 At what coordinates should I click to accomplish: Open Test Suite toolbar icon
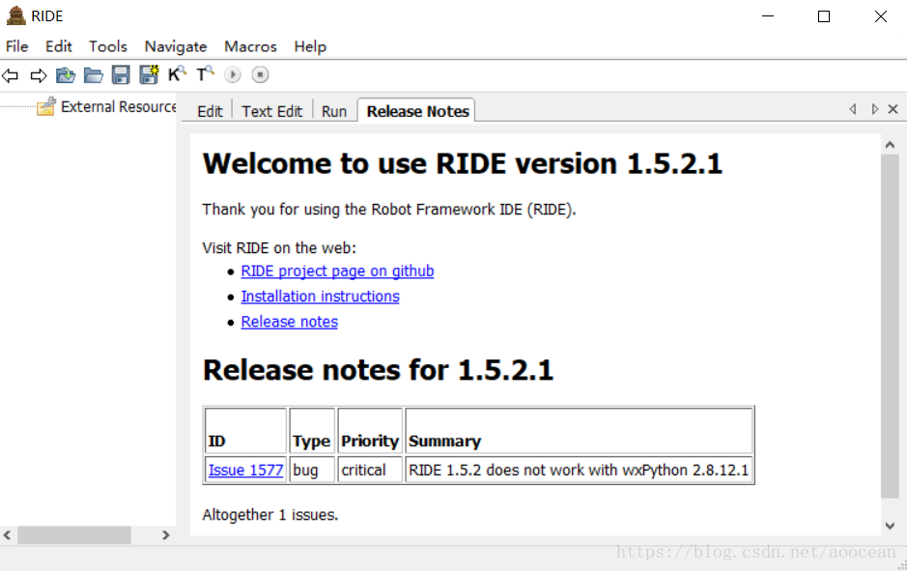(x=66, y=75)
